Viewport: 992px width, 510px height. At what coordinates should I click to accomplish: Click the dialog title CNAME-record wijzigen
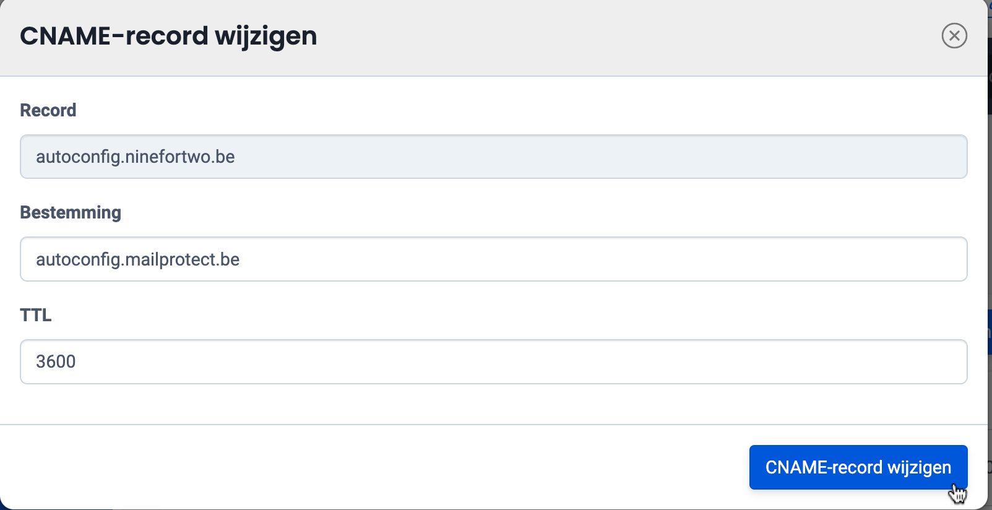168,36
